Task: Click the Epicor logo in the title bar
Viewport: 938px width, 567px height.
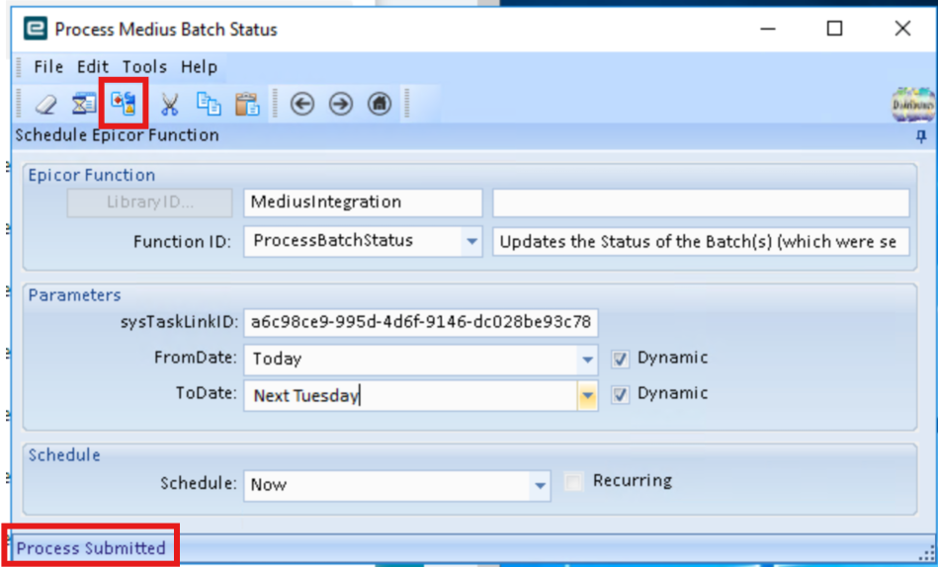Action: point(36,29)
